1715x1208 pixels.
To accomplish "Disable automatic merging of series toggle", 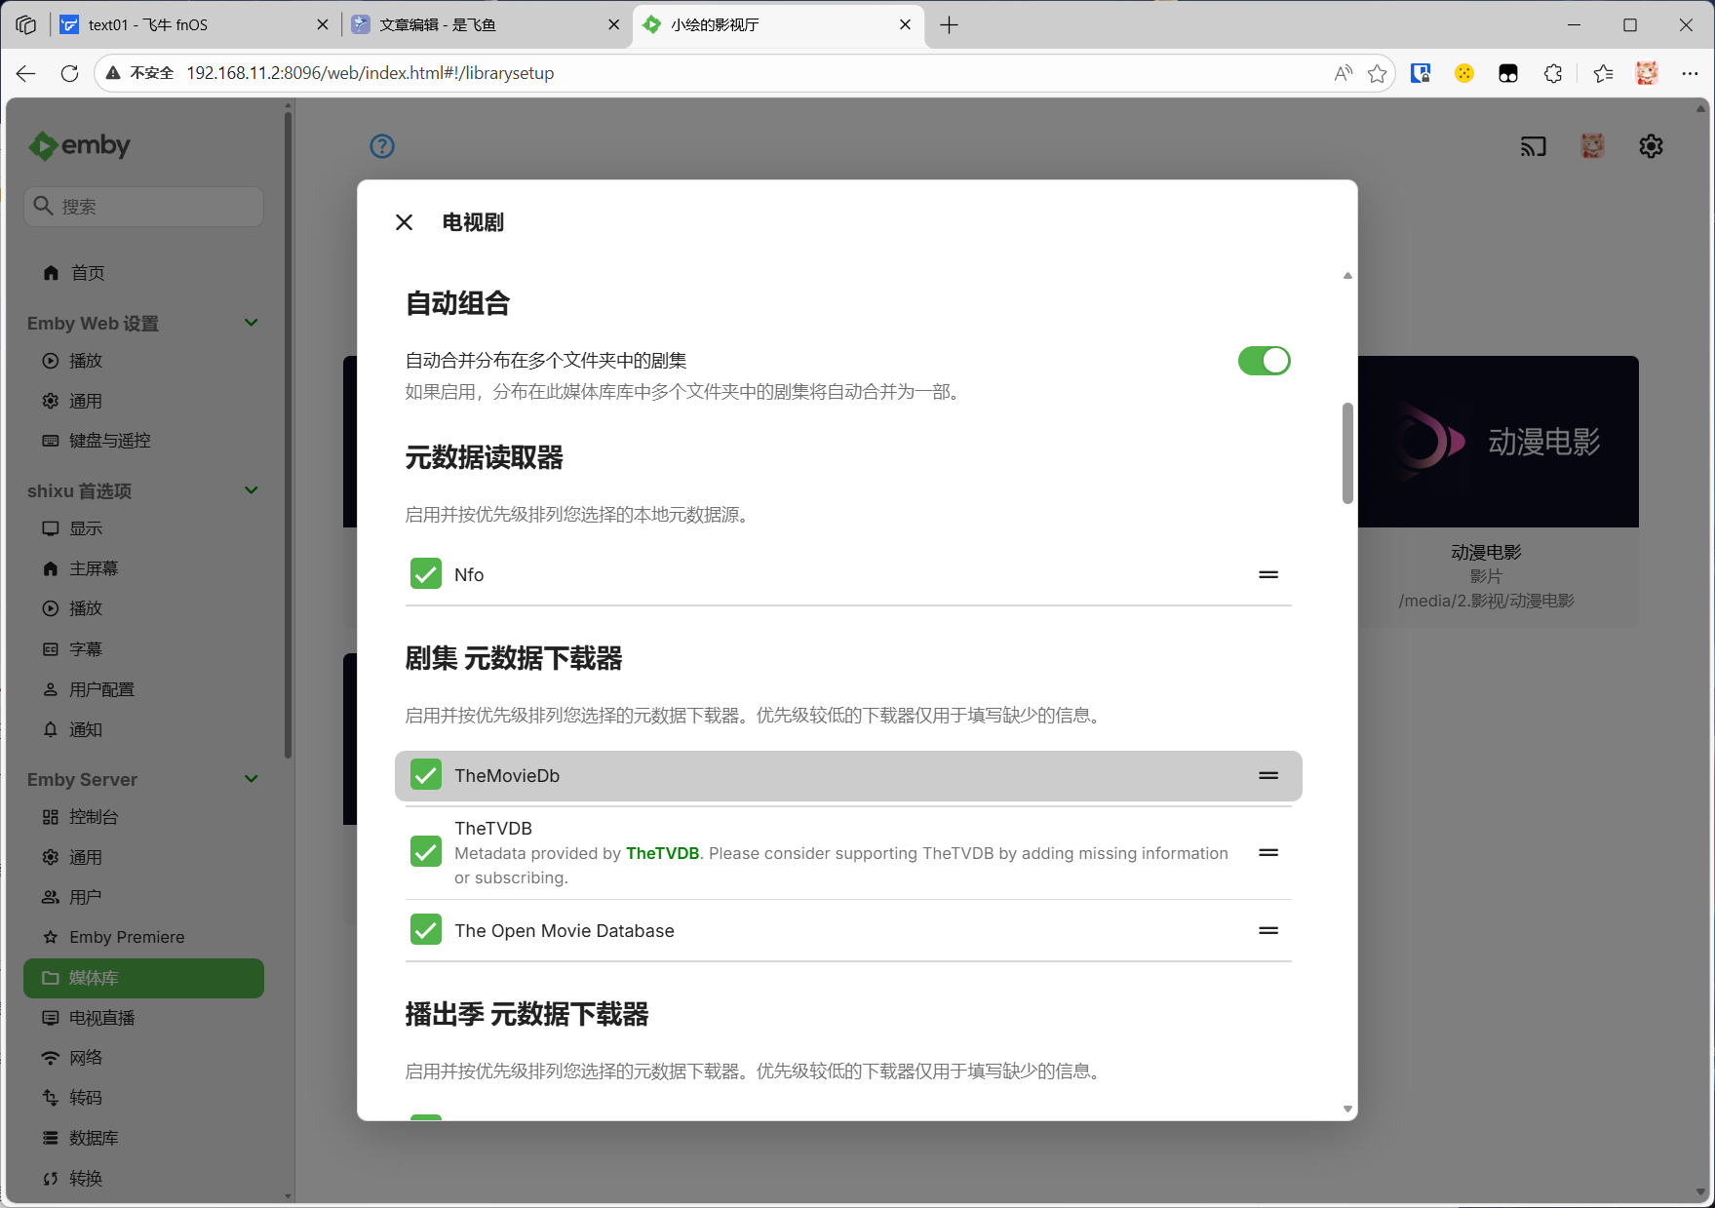I will pos(1264,361).
